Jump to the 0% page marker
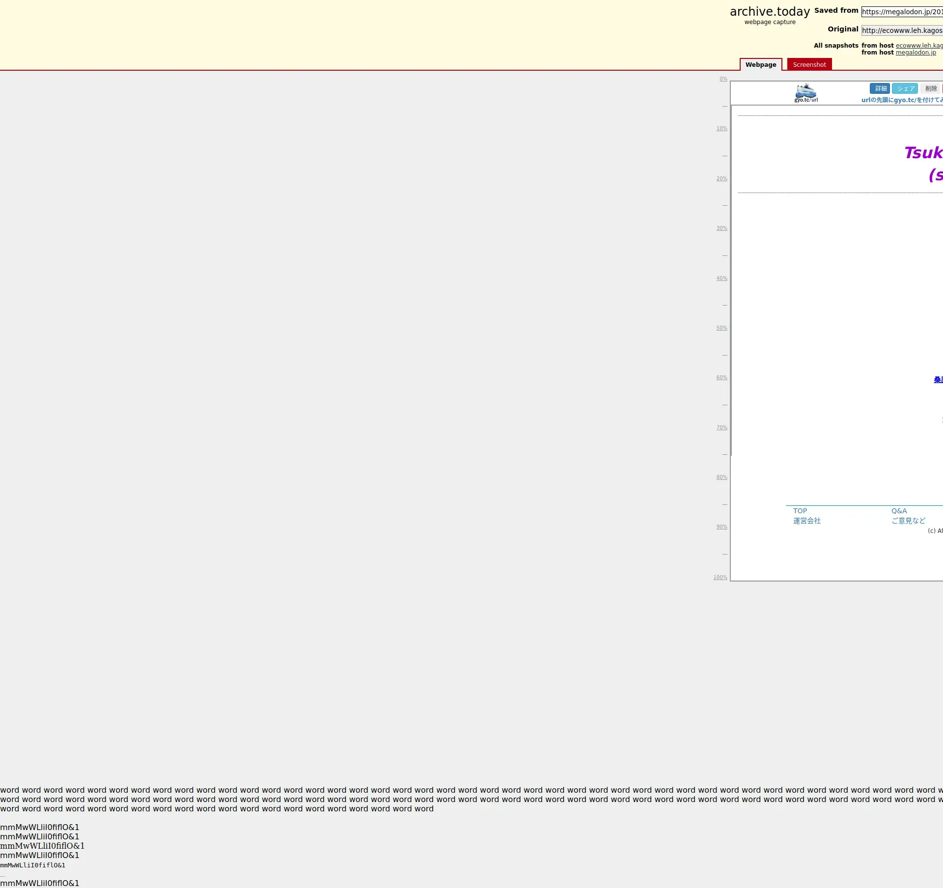This screenshot has height=888, width=943. (723, 79)
